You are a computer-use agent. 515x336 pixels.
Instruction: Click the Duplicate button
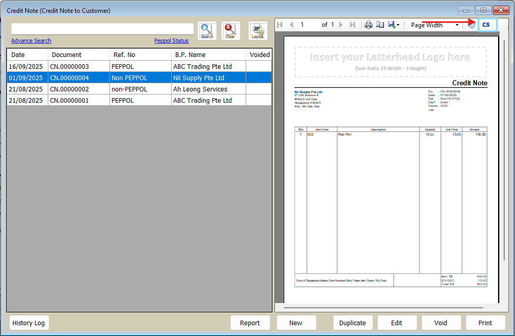(x=353, y=323)
